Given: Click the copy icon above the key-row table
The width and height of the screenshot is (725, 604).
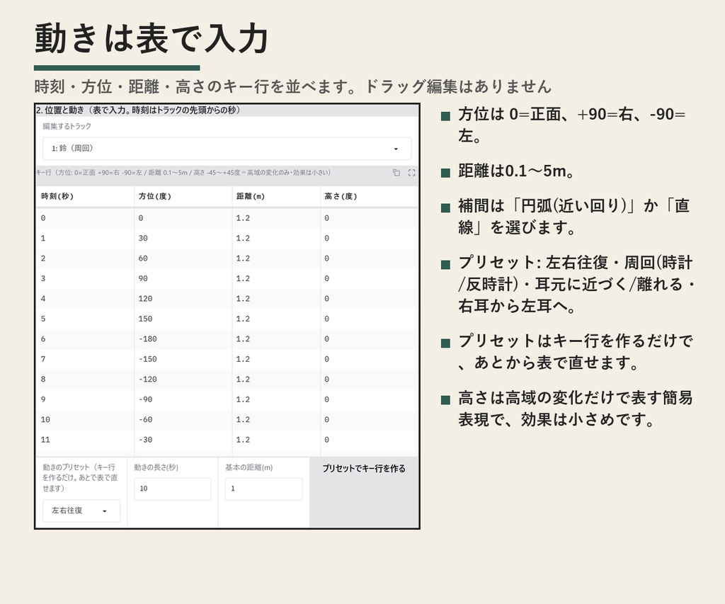Looking at the screenshot, I should pyautogui.click(x=396, y=173).
